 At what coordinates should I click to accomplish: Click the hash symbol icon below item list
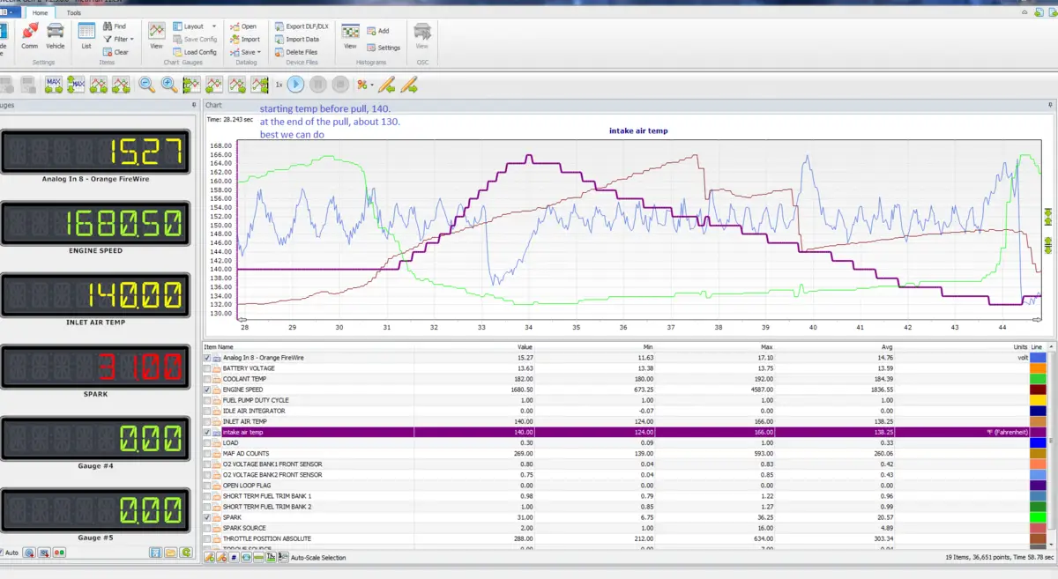pyautogui.click(x=234, y=557)
